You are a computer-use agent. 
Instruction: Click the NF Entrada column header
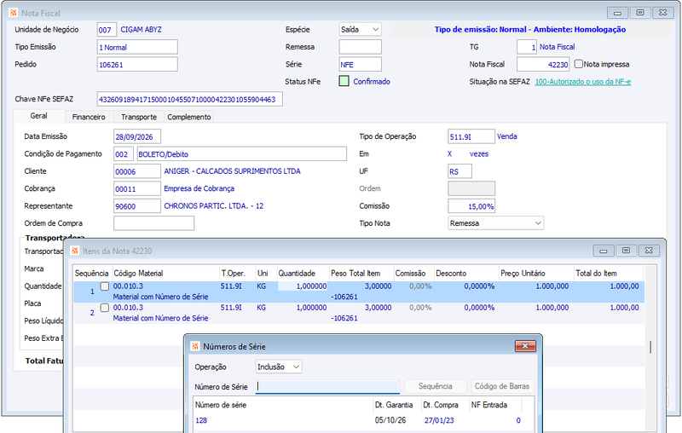(x=495, y=405)
